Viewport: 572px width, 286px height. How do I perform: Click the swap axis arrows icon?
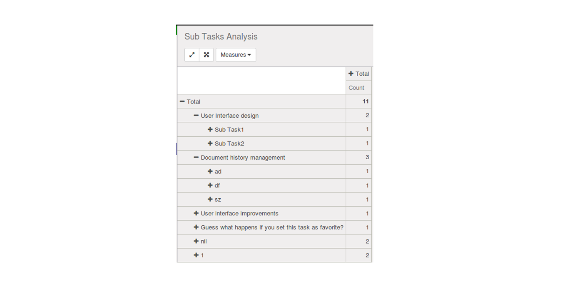(x=192, y=55)
